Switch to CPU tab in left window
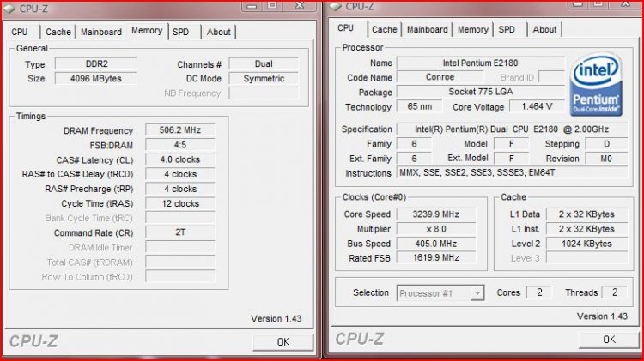Image resolution: width=644 pixels, height=361 pixels. [20, 32]
